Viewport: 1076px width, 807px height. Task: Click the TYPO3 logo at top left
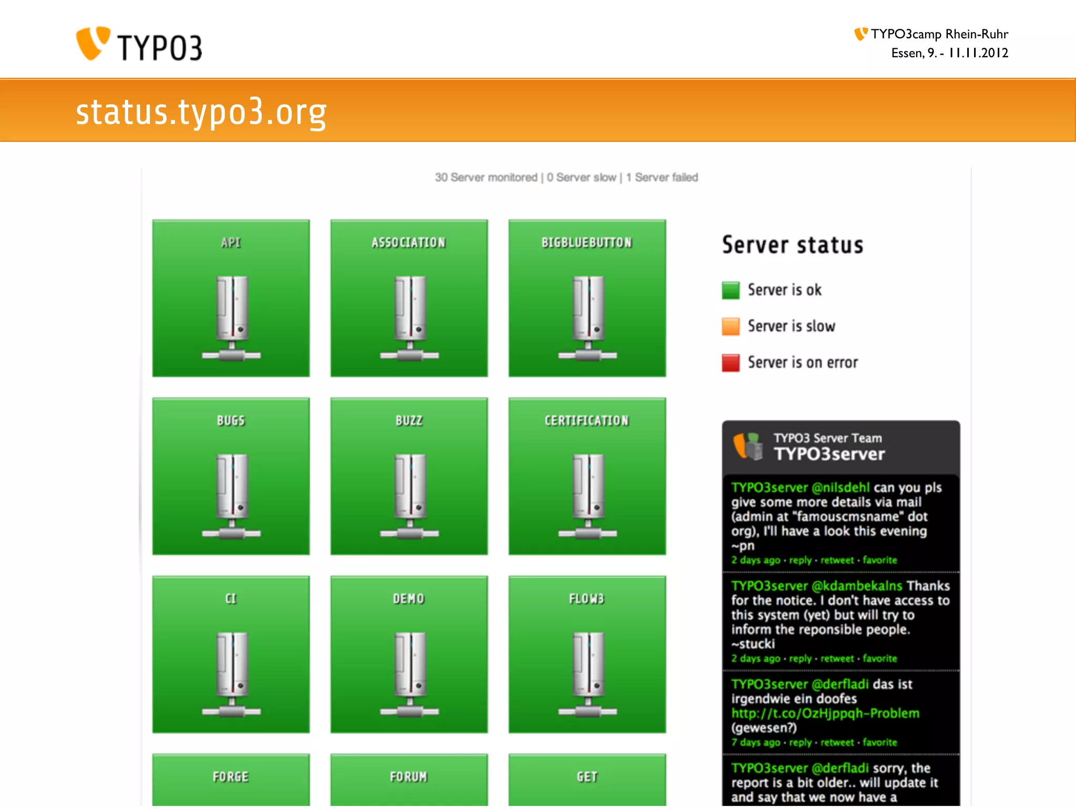click(139, 44)
